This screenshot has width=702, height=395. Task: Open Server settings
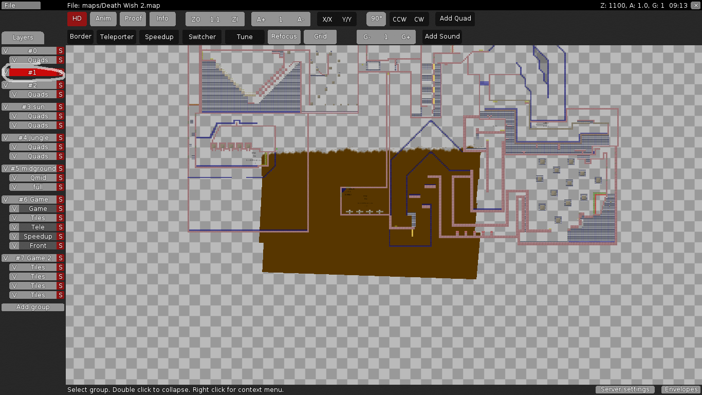pos(625,389)
